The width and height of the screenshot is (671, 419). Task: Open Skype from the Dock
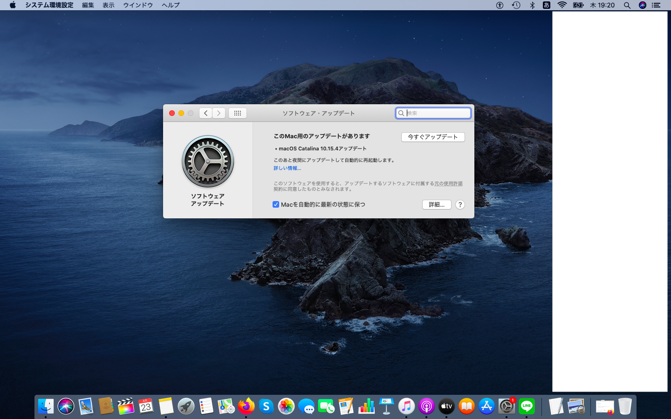266,406
